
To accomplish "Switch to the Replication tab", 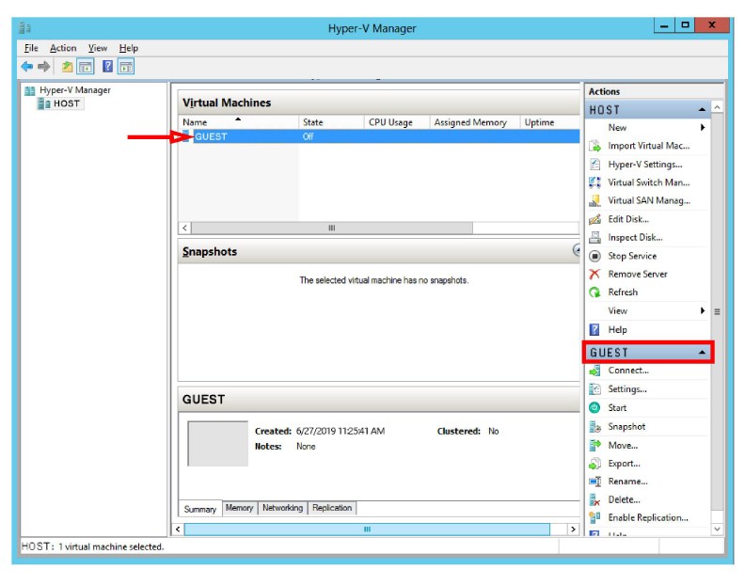I will click(332, 508).
